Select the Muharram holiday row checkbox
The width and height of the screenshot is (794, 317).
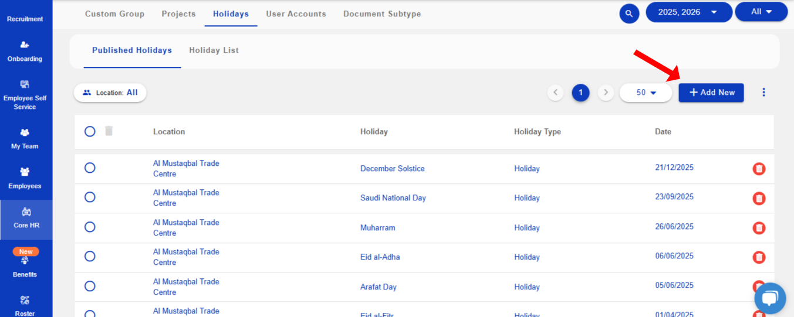click(90, 227)
